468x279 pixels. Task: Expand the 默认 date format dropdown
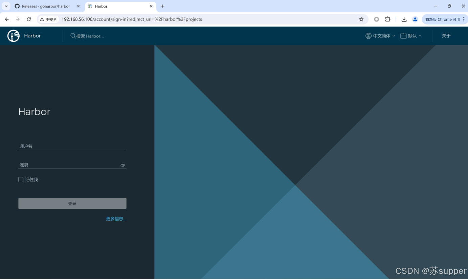(x=411, y=36)
